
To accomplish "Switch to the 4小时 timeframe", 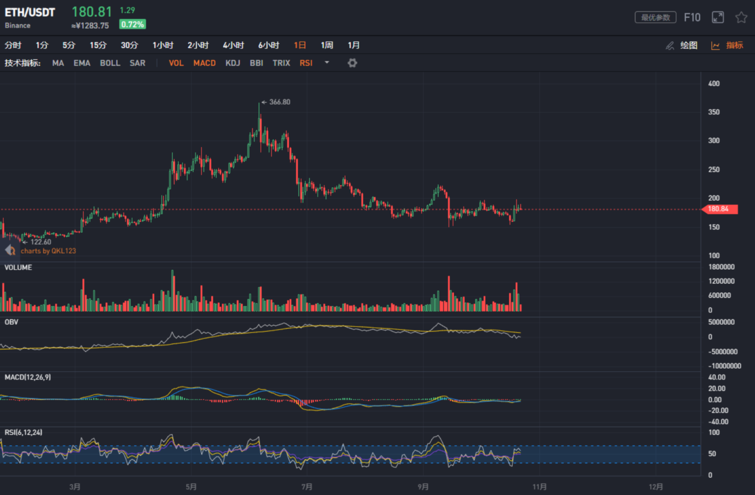I will point(233,45).
